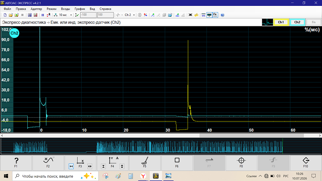Click the 100 upper range field
The image size is (322, 181).
[105, 15]
